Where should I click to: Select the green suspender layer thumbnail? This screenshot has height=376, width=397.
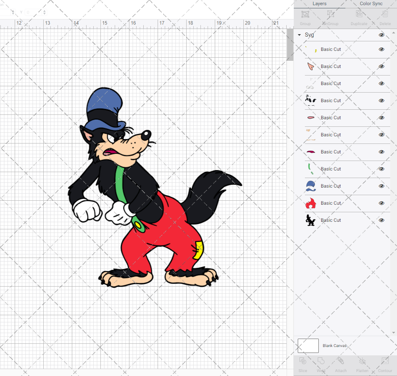click(x=311, y=169)
